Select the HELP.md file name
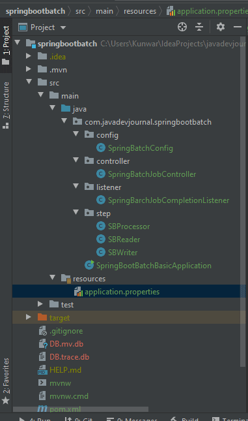Image resolution: width=248 pixels, height=421 pixels. pos(65,370)
